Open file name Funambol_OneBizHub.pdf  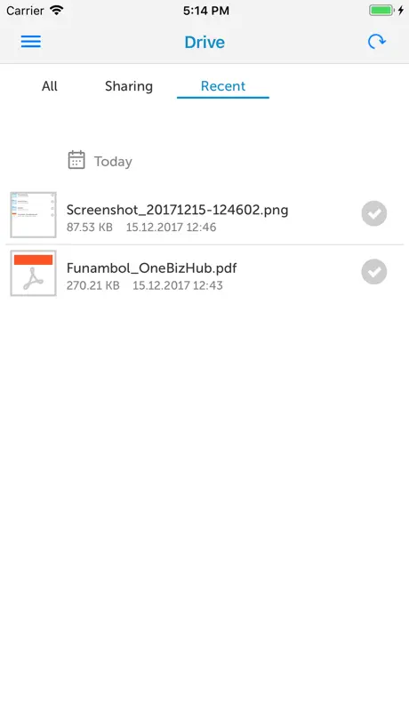click(x=152, y=268)
